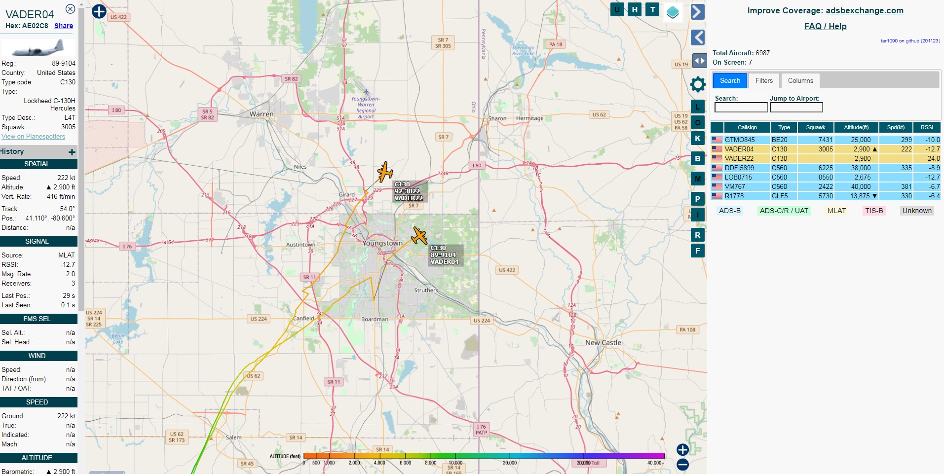944x474 pixels.
Task: Click the H toggle button on map
Action: point(635,9)
